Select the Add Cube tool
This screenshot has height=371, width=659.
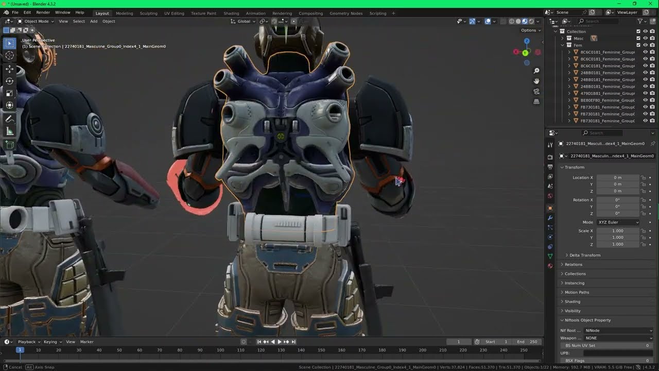(9, 145)
